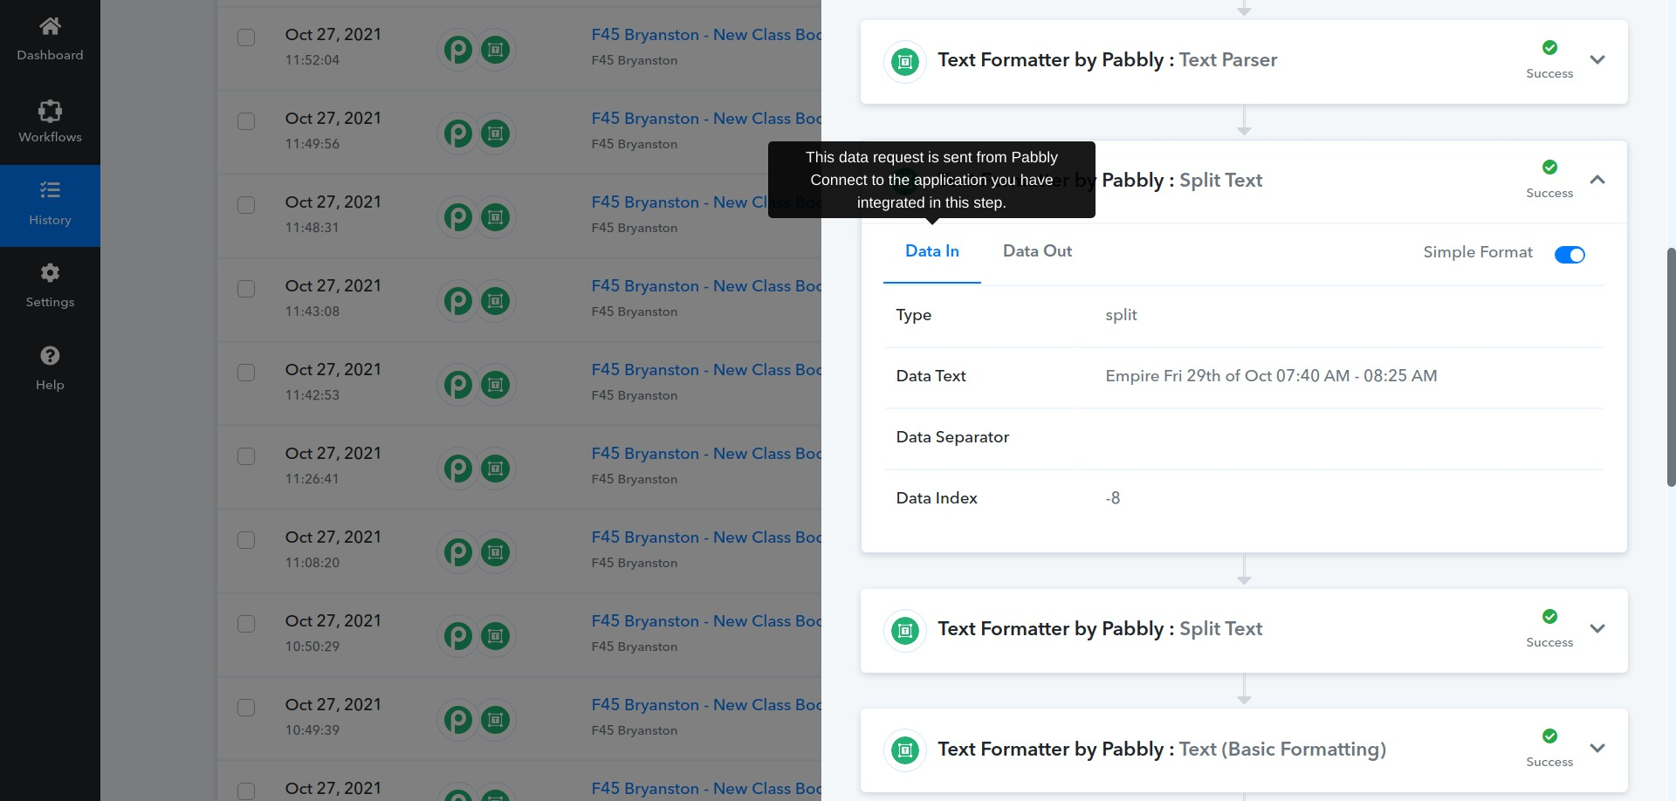The image size is (1676, 801).
Task: Switch to the Data In tab
Action: click(x=932, y=251)
